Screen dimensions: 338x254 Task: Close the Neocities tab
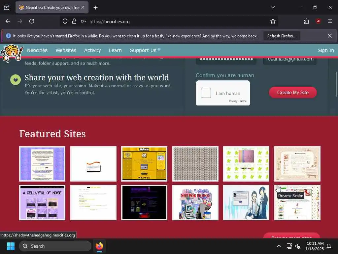(83, 7)
